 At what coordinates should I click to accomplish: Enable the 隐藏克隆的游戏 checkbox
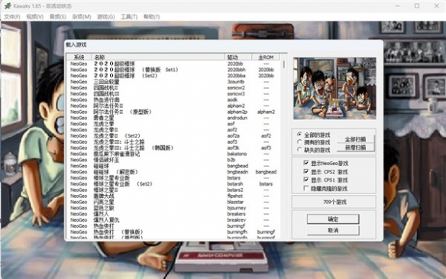point(306,188)
